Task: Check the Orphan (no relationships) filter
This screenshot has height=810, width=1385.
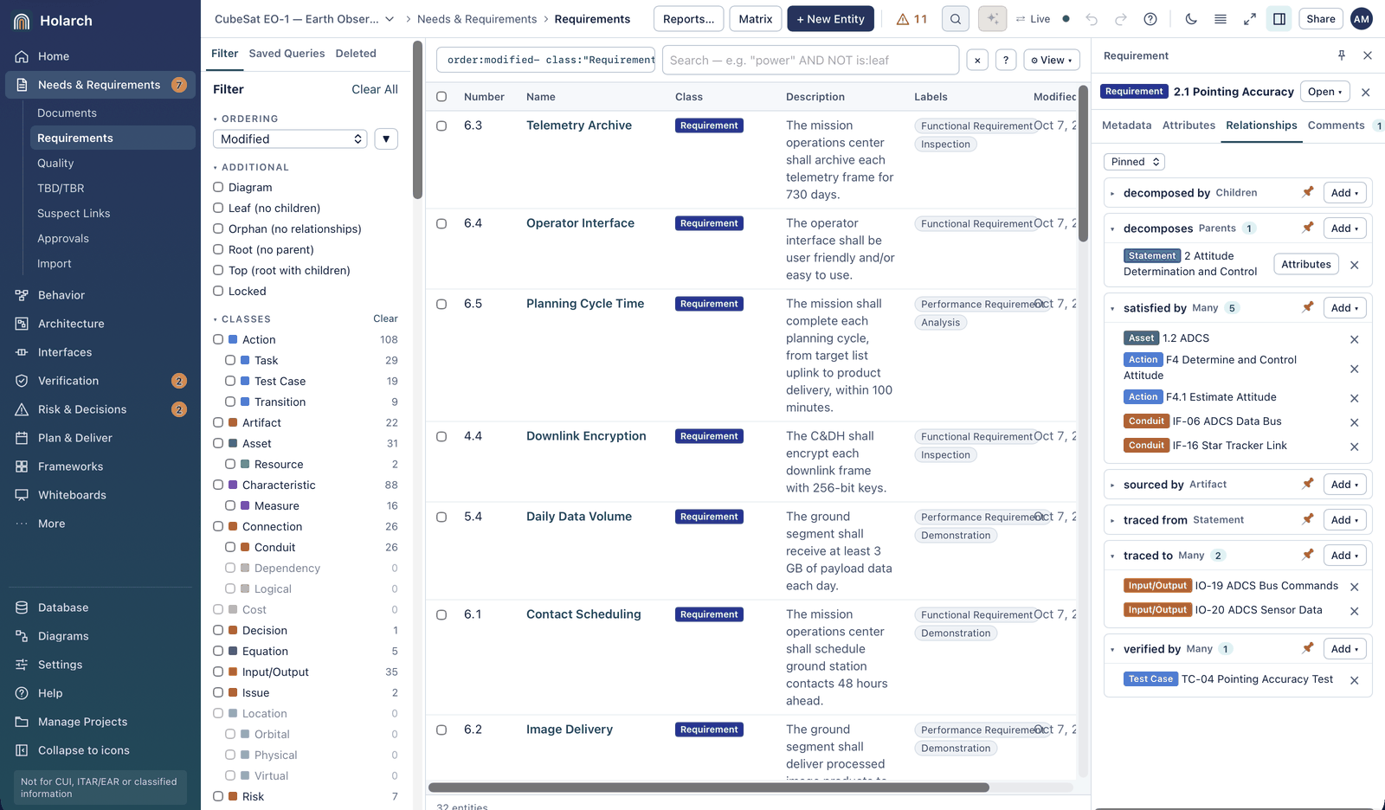Action: coord(218,228)
